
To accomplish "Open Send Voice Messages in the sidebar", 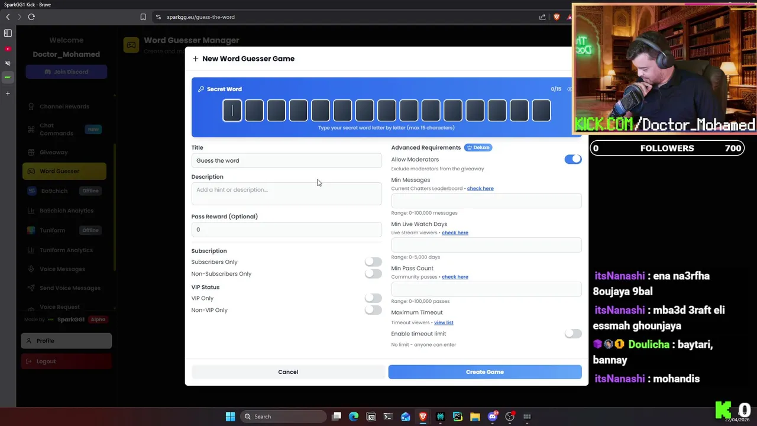I will [64, 288].
